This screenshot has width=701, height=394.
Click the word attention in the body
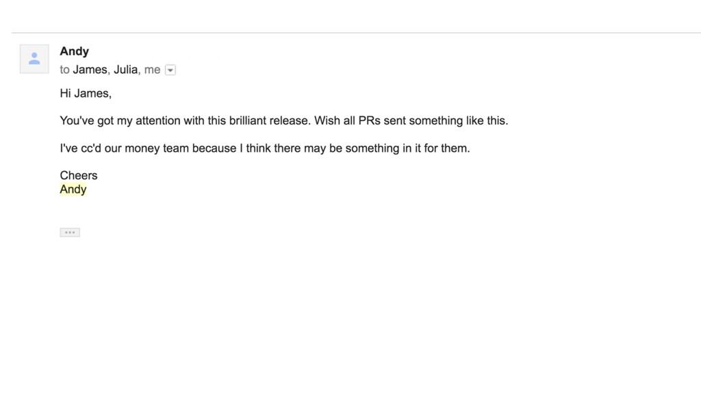pyautogui.click(x=159, y=120)
